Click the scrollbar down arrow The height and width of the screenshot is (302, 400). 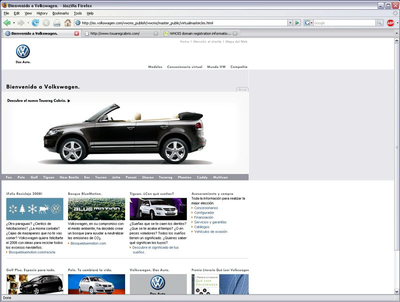396,291
